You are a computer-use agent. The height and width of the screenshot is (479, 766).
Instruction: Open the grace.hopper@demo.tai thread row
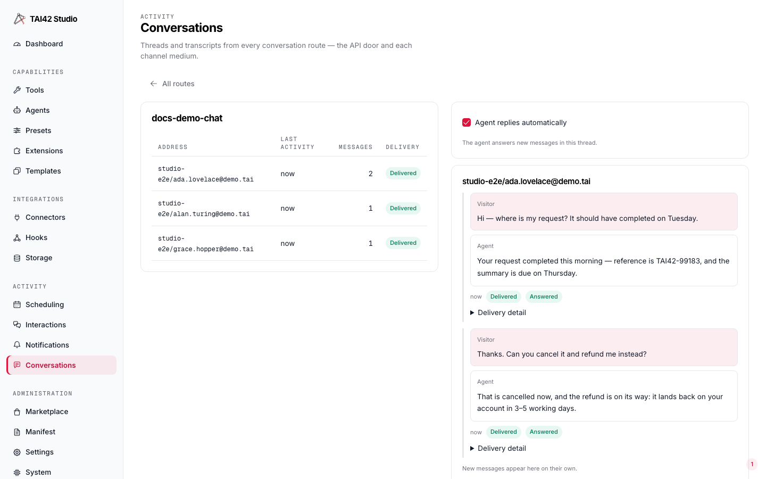(x=289, y=244)
